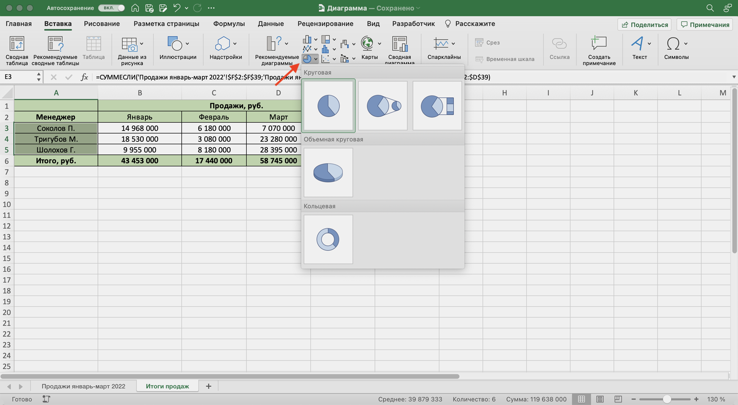Click the Сводная таблица icon
This screenshot has height=405, width=738.
pyautogui.click(x=17, y=50)
